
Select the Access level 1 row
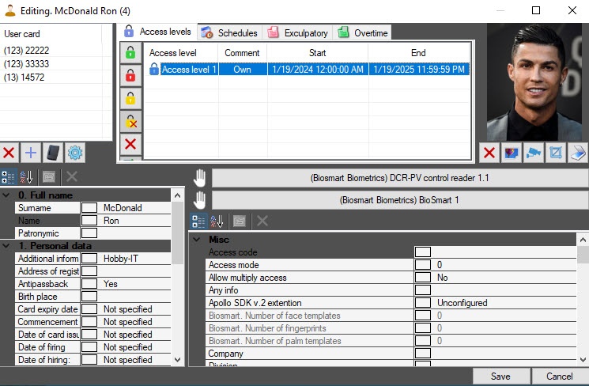coord(307,69)
